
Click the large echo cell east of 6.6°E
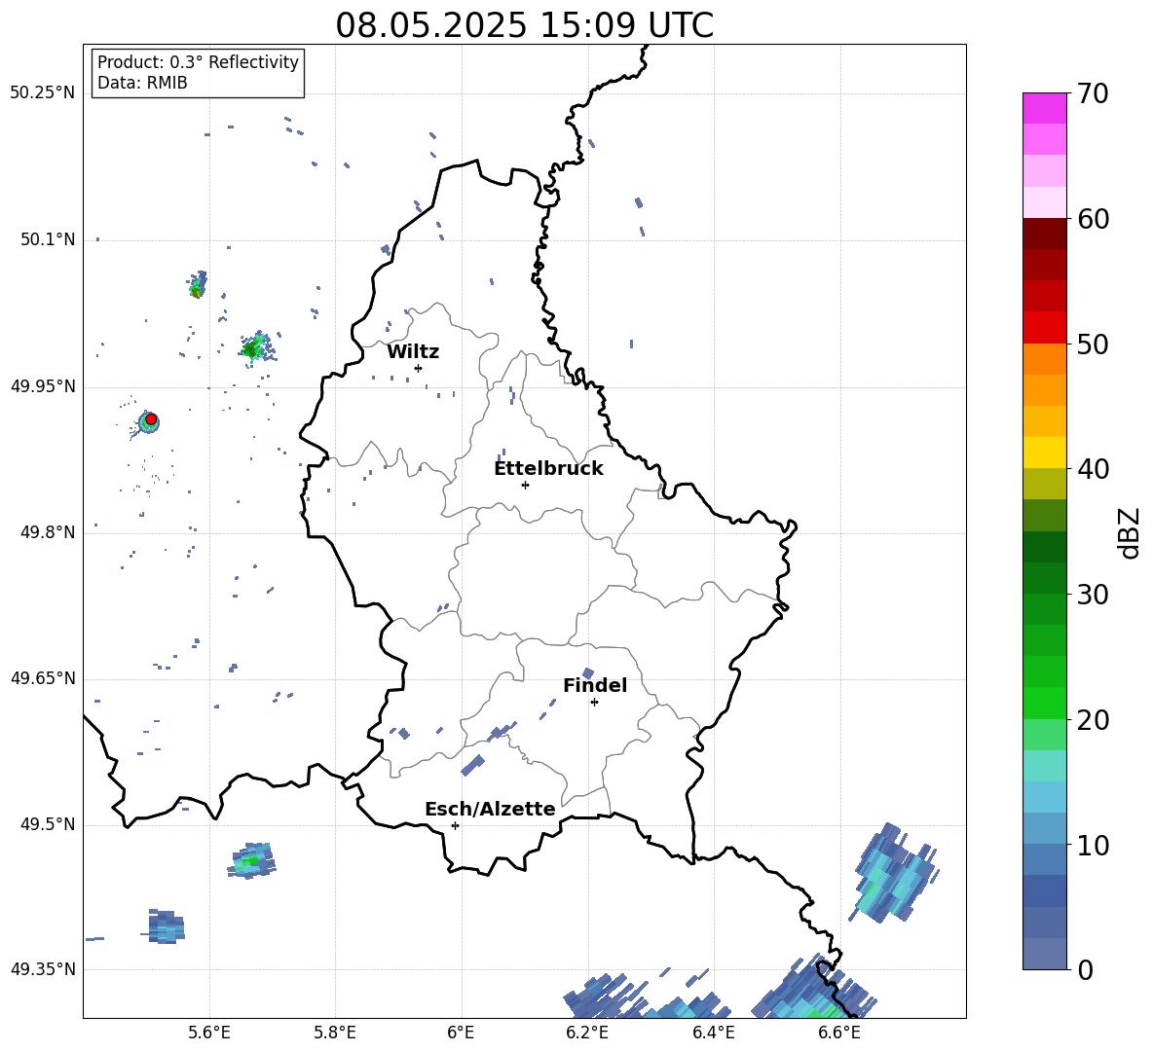coord(896,874)
